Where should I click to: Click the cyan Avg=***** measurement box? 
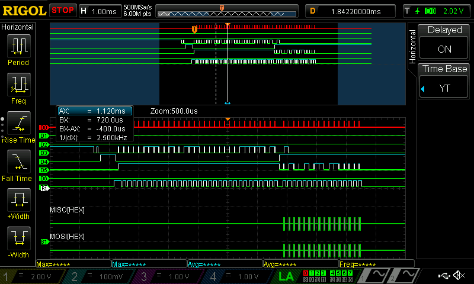coord(225,264)
